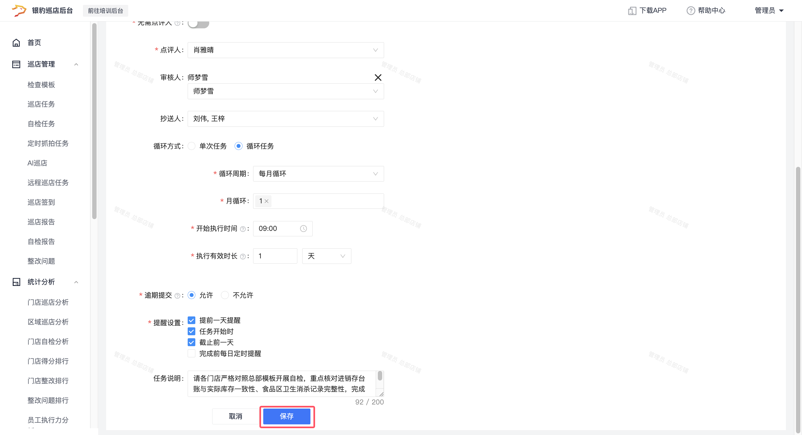802x435 pixels.
Task: Open the 循环周期 每月循环 dropdown
Action: (318, 174)
